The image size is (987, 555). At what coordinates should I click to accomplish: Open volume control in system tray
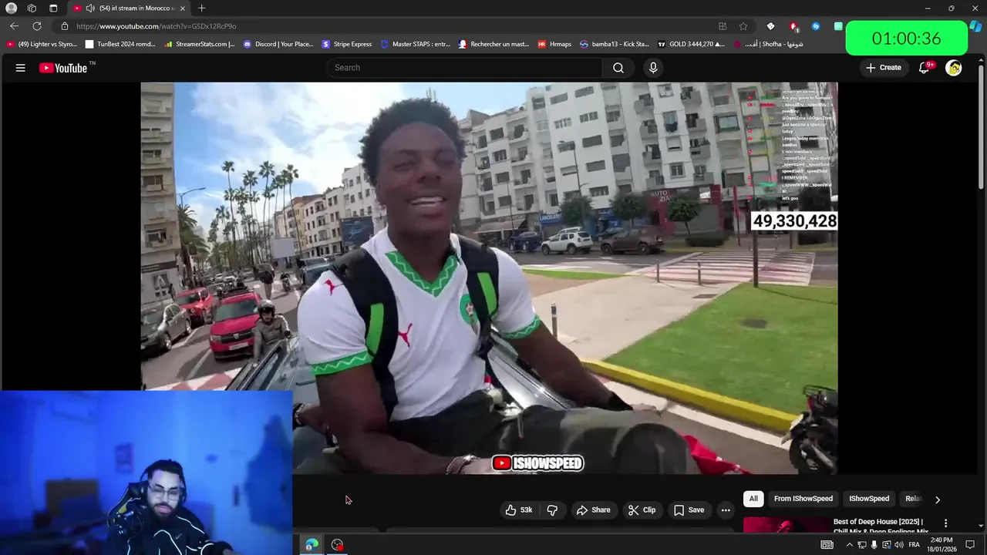tap(899, 545)
